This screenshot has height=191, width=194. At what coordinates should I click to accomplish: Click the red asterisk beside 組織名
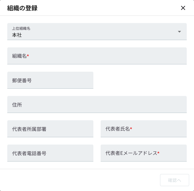(x=28, y=56)
